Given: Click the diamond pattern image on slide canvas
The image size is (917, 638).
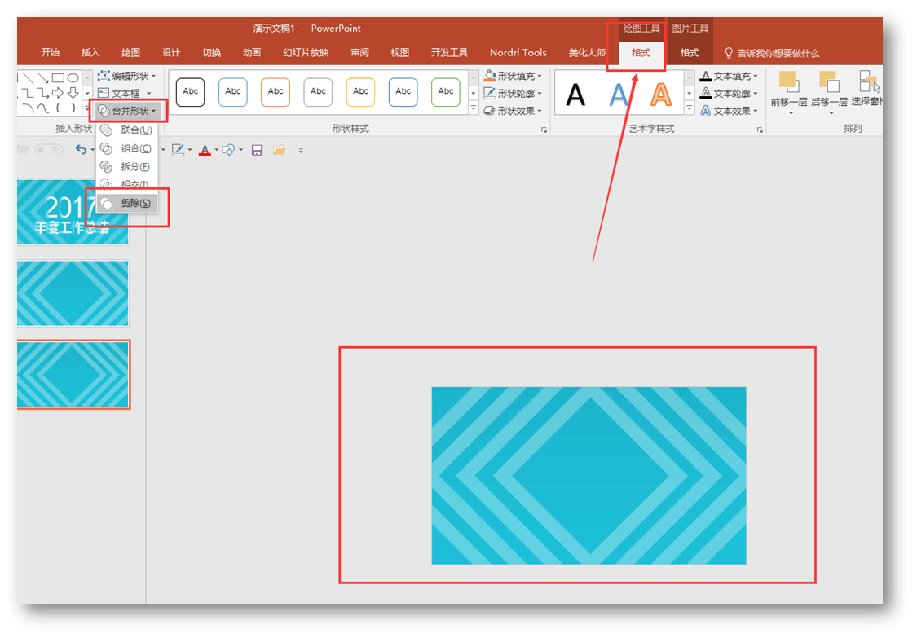Looking at the screenshot, I should pyautogui.click(x=589, y=475).
